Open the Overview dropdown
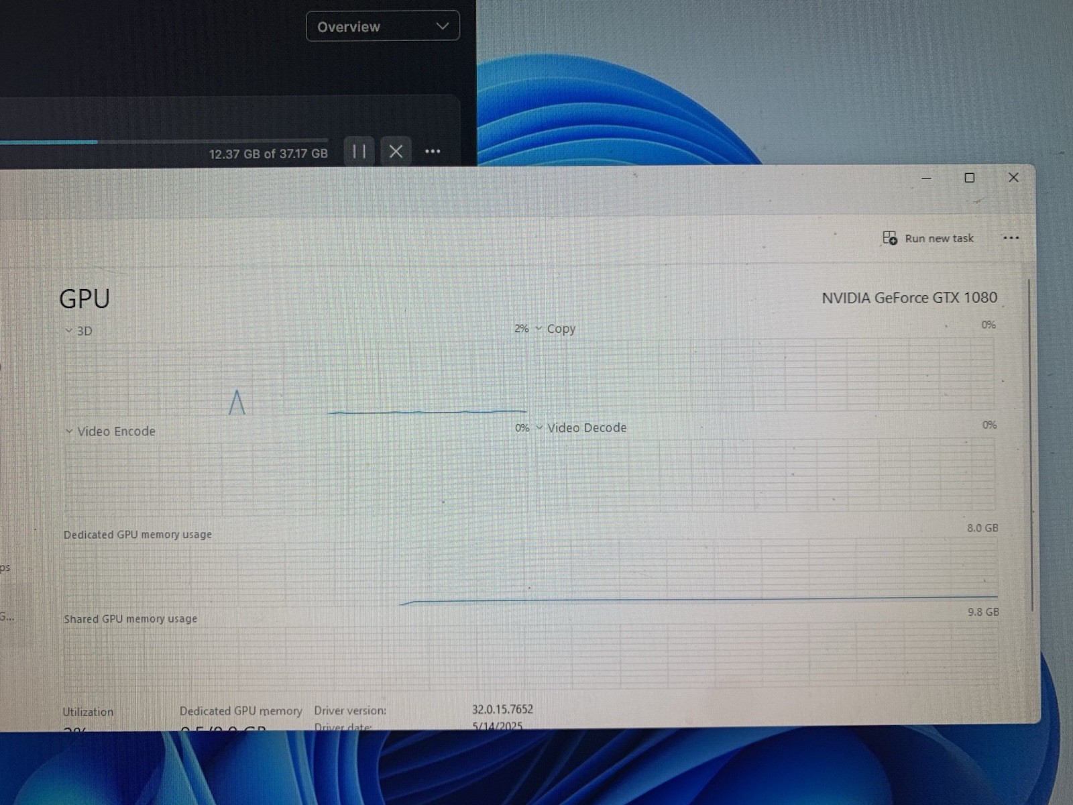This screenshot has width=1073, height=805. pos(383,26)
